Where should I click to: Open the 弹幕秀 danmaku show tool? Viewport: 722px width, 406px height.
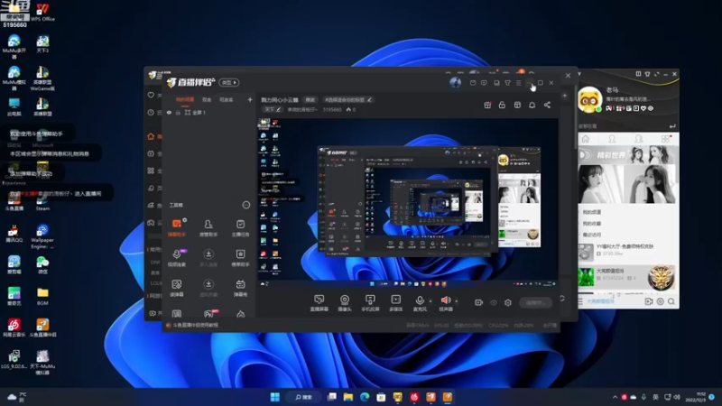240,288
